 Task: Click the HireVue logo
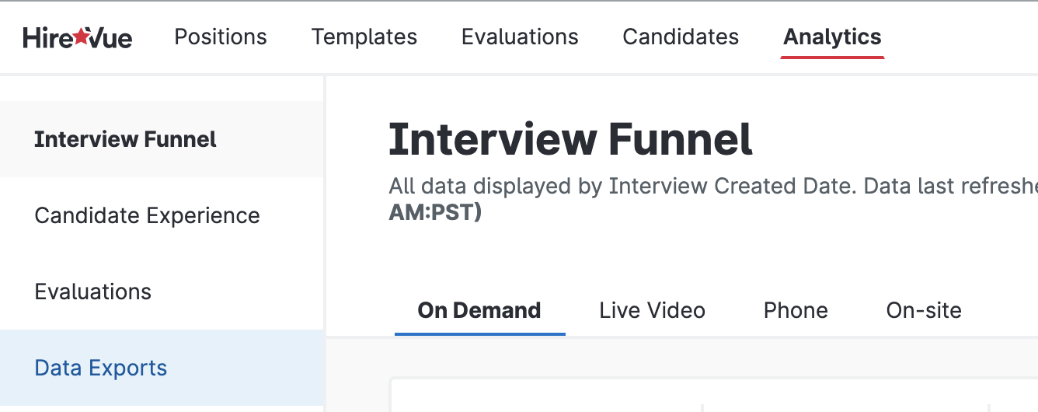tap(77, 37)
